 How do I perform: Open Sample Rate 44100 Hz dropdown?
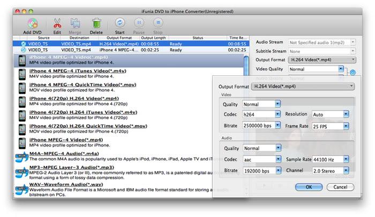click(x=331, y=159)
